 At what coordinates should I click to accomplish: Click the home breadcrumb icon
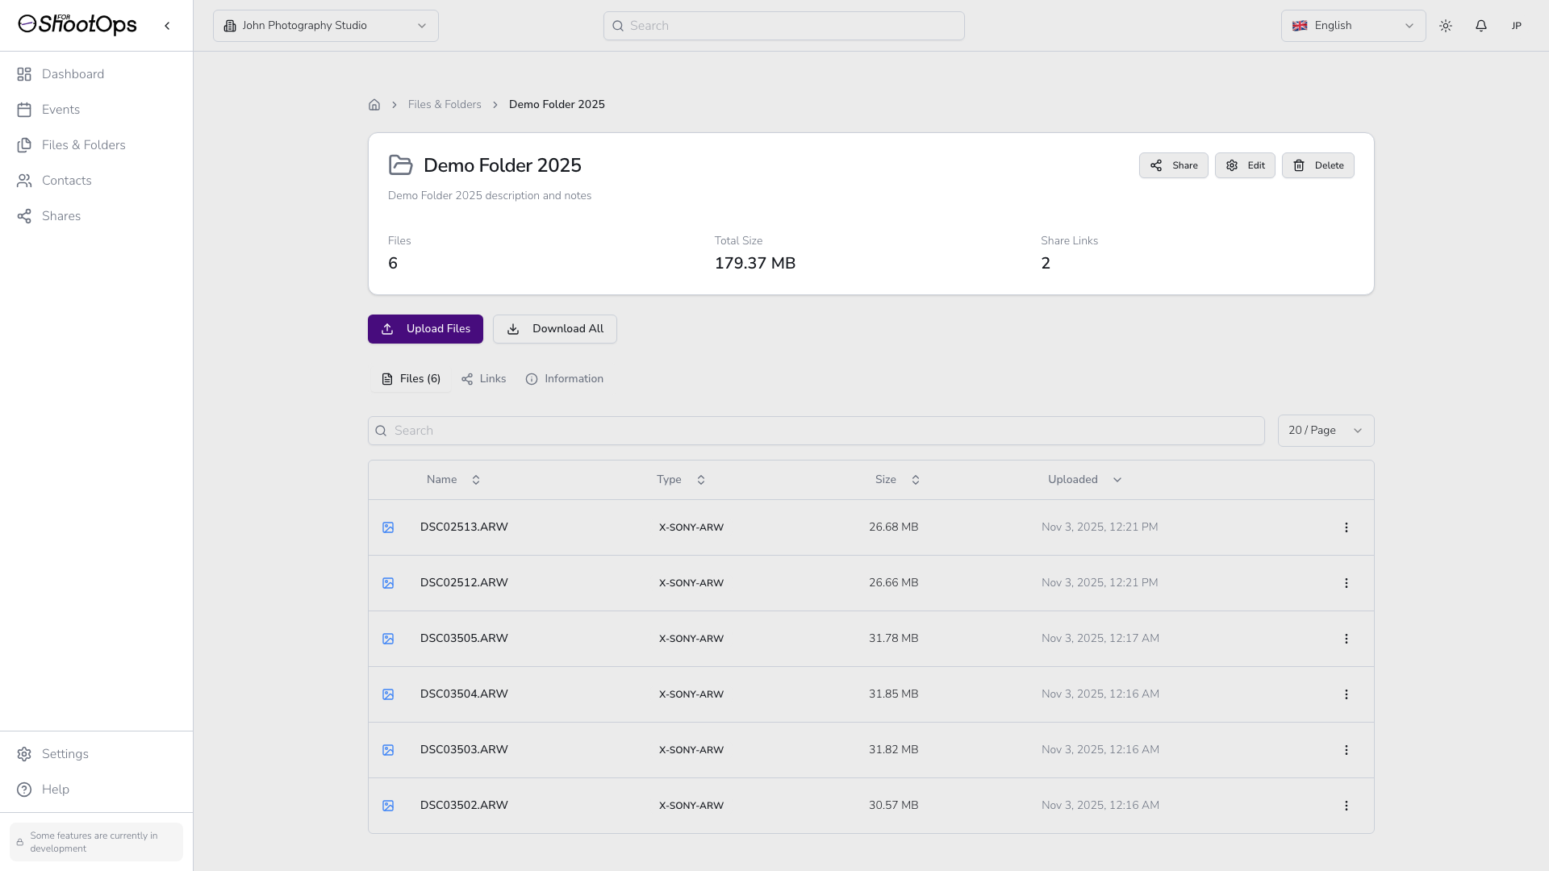click(x=374, y=105)
